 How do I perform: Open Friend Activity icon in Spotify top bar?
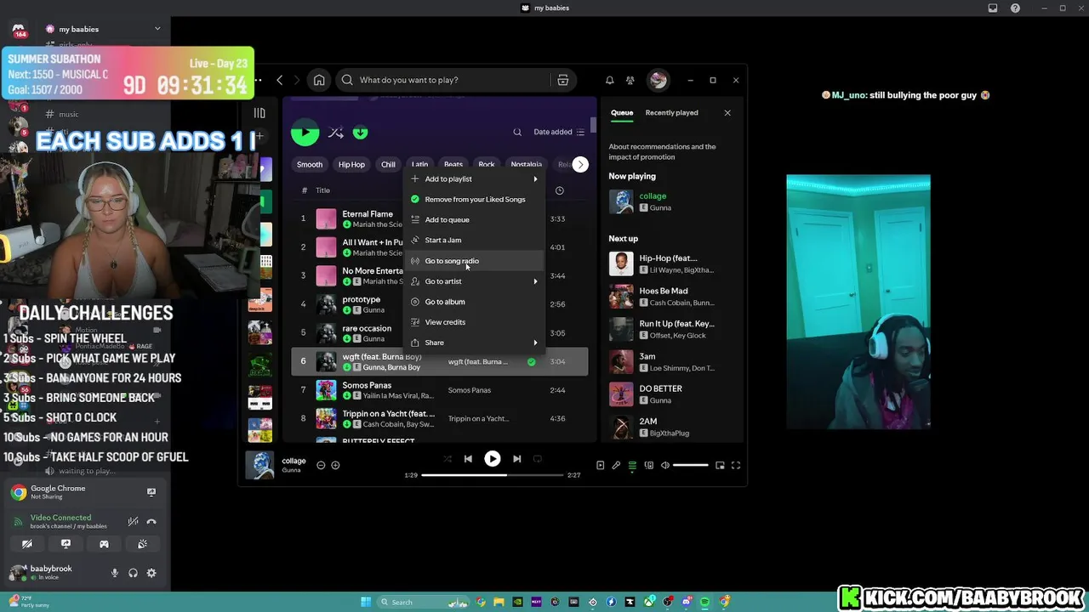pyautogui.click(x=630, y=80)
